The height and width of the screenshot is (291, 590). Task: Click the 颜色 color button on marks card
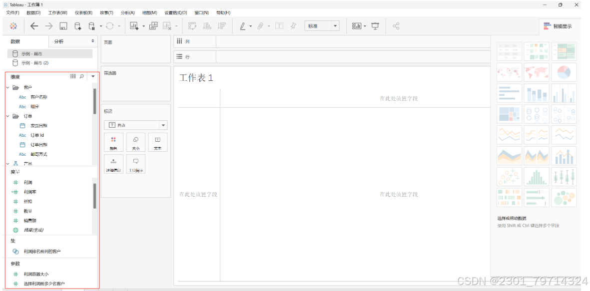113,142
